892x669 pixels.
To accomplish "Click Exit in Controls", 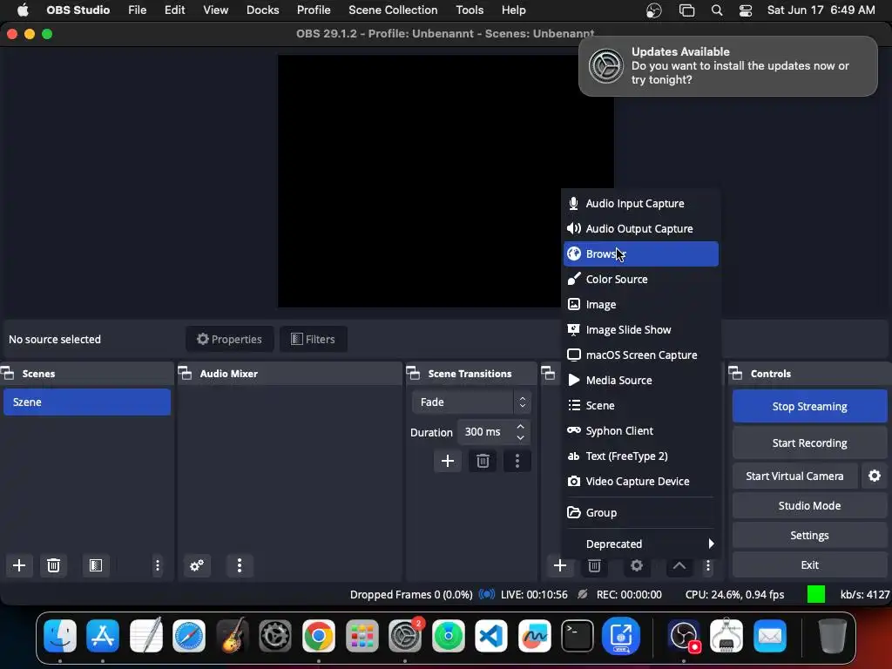I will pyautogui.click(x=809, y=564).
